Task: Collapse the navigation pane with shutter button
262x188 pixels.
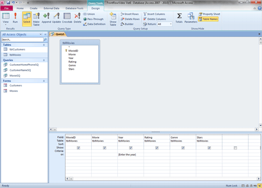Action: point(45,34)
